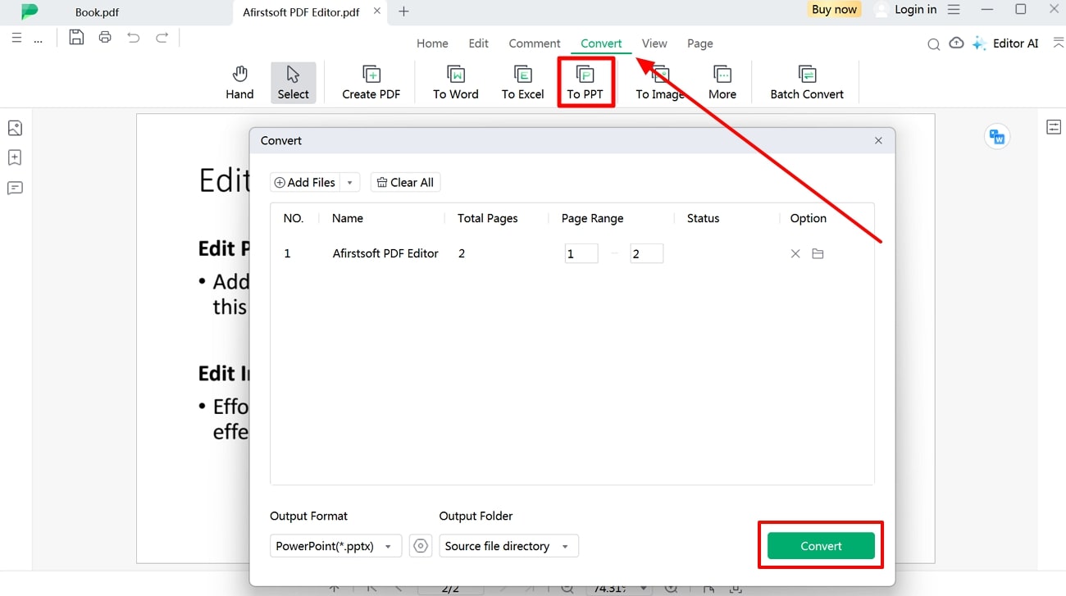Image resolution: width=1066 pixels, height=596 pixels.
Task: Click the page range end field
Action: click(646, 253)
